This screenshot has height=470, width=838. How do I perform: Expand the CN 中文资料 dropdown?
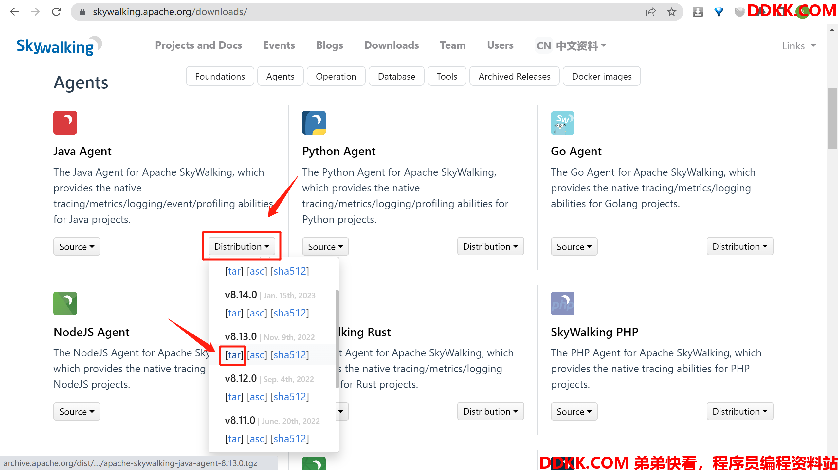(571, 45)
